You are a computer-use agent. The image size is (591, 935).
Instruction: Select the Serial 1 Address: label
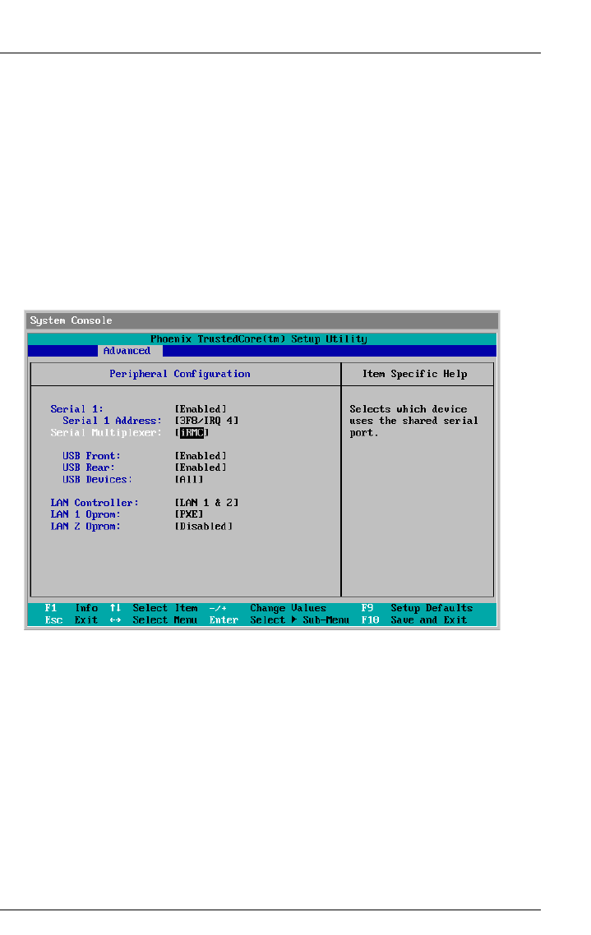click(x=112, y=421)
